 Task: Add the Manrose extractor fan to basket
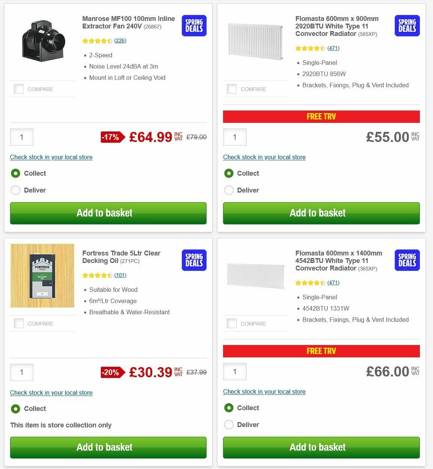pyautogui.click(x=108, y=213)
